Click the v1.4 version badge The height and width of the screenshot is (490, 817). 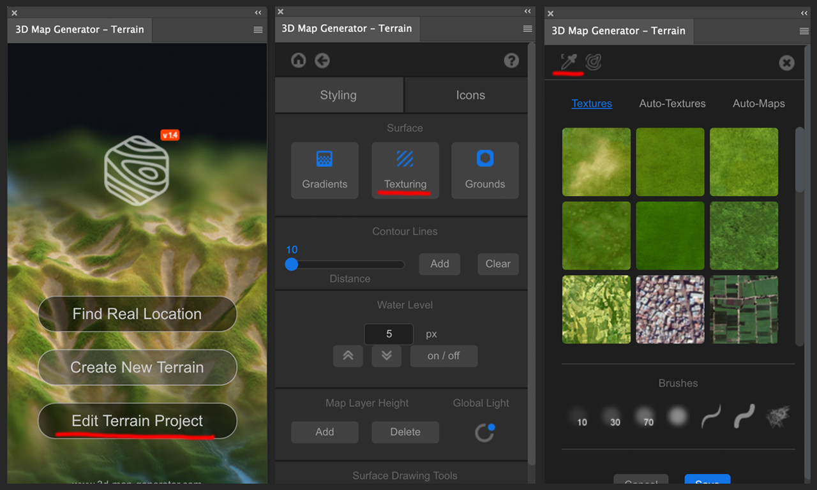[170, 135]
